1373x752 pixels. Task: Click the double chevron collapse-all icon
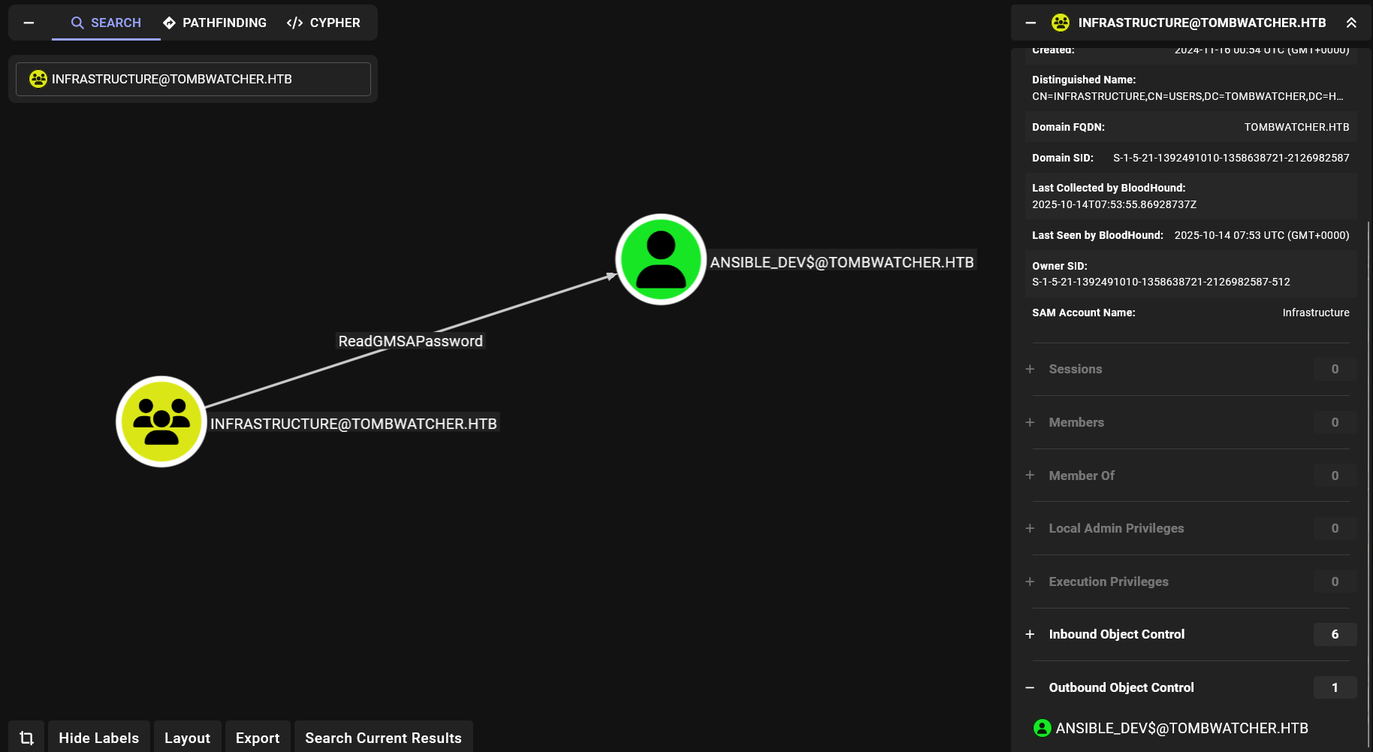1351,23
